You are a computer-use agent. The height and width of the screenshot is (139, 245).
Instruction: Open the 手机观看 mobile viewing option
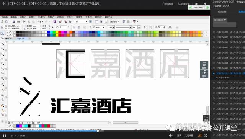[168, 4]
